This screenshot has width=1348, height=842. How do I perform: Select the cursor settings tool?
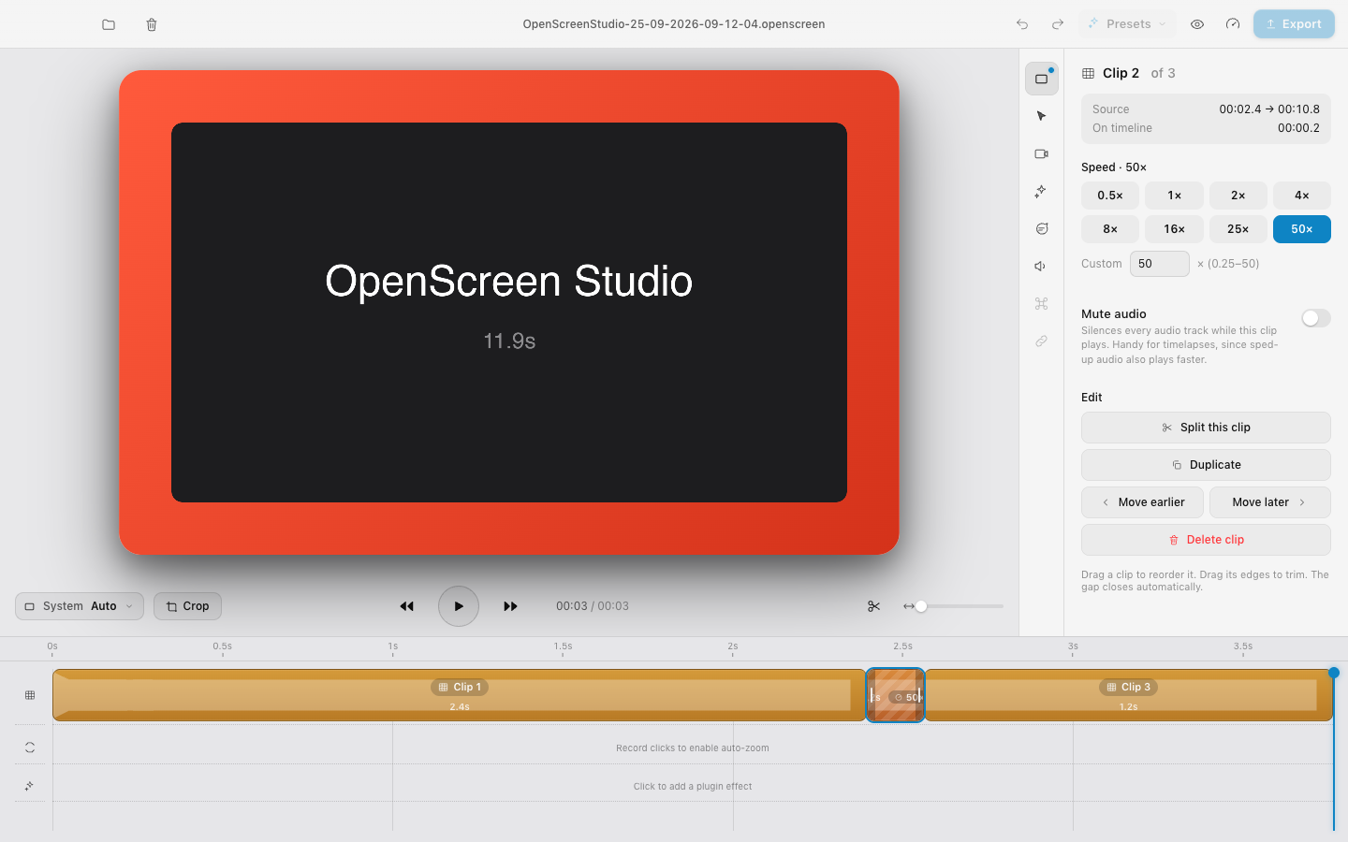click(x=1042, y=116)
